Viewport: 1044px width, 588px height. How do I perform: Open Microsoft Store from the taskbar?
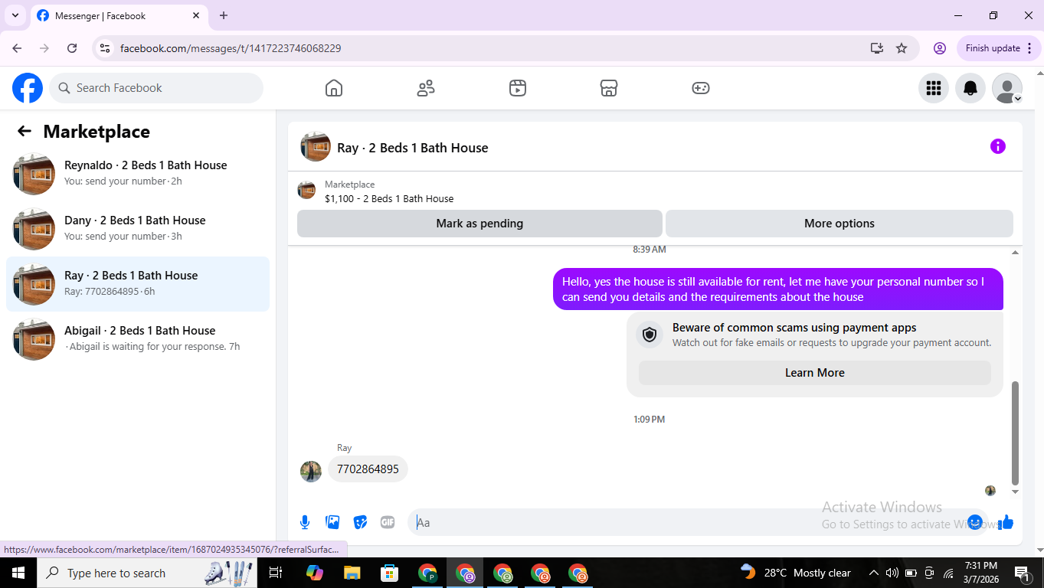pyautogui.click(x=390, y=573)
